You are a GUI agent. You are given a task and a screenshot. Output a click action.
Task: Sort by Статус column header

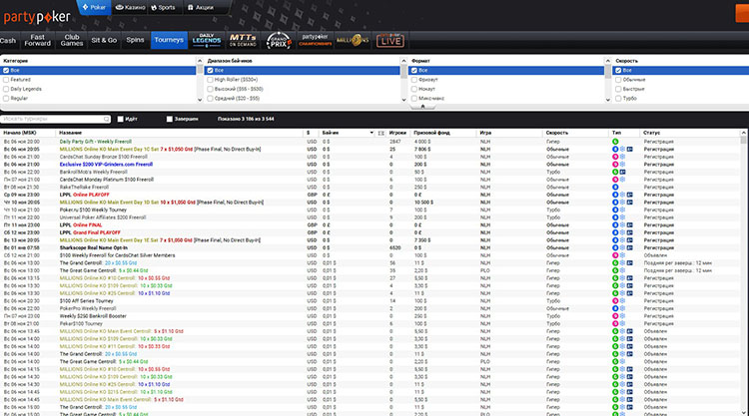(690, 133)
